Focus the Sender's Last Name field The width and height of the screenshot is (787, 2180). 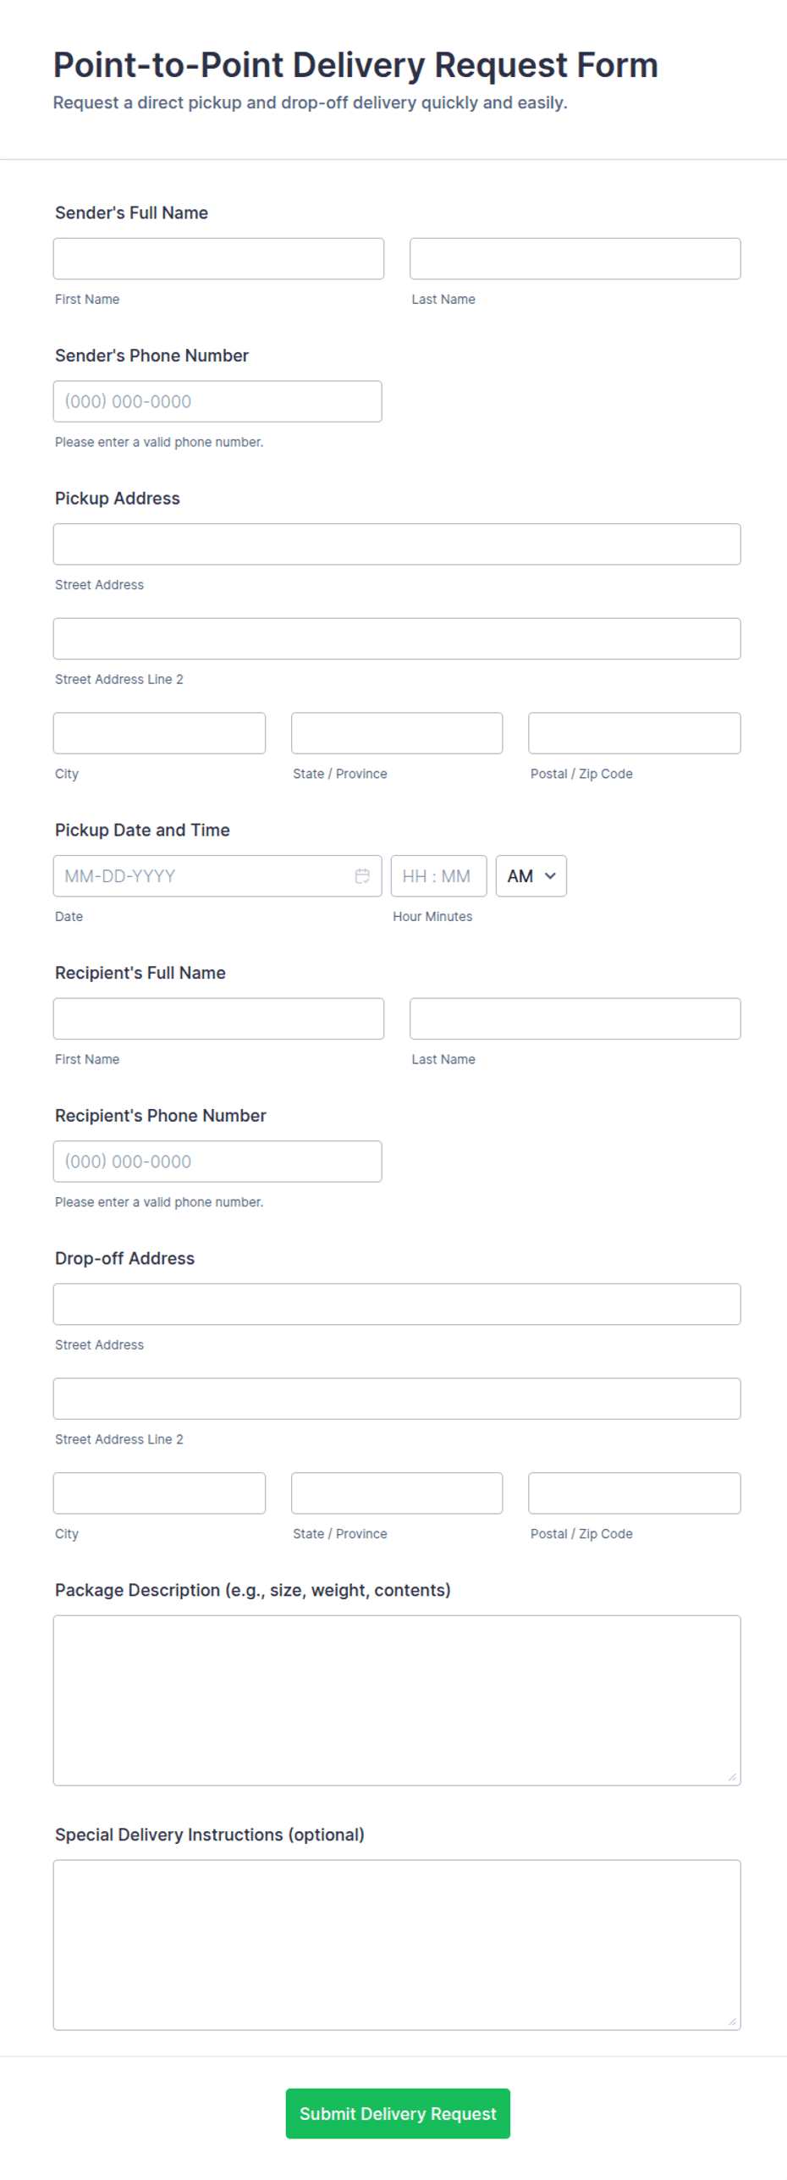(x=575, y=258)
